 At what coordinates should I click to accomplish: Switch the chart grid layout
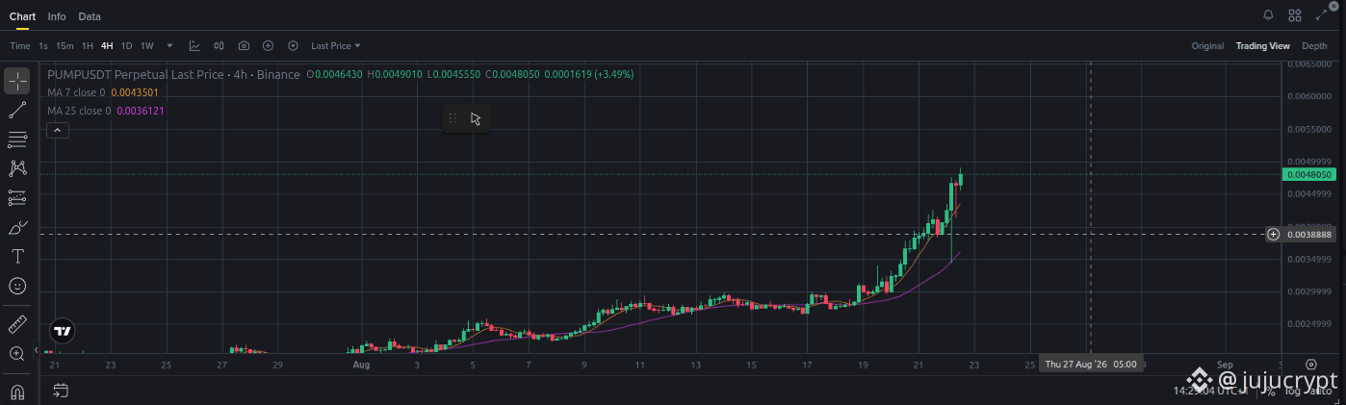pos(1295,15)
